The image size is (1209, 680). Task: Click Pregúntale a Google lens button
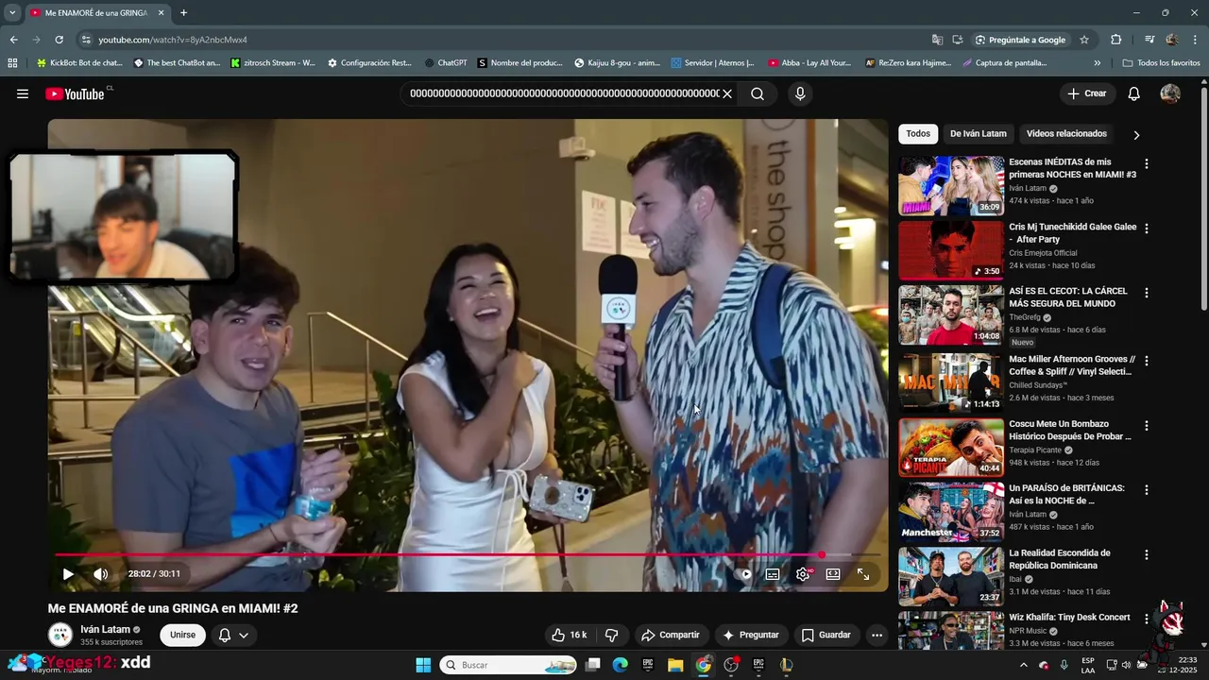tap(1021, 40)
